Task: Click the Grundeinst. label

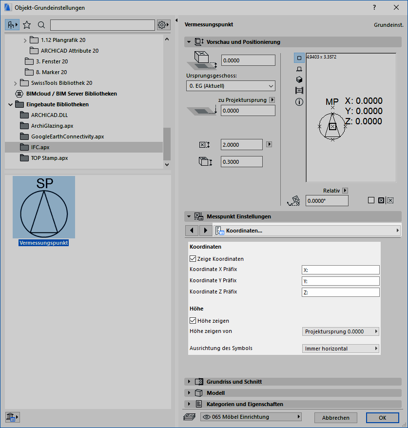Action: 389,25
